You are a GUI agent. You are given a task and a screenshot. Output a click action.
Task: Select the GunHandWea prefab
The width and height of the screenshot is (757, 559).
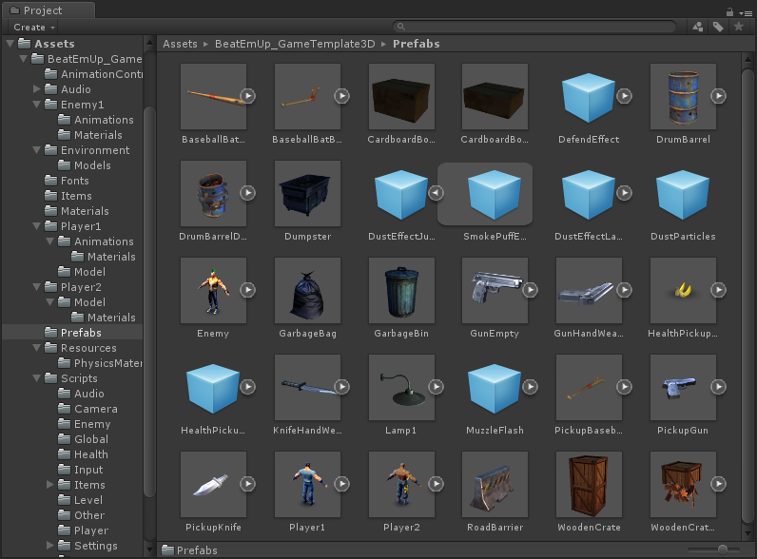coord(589,291)
